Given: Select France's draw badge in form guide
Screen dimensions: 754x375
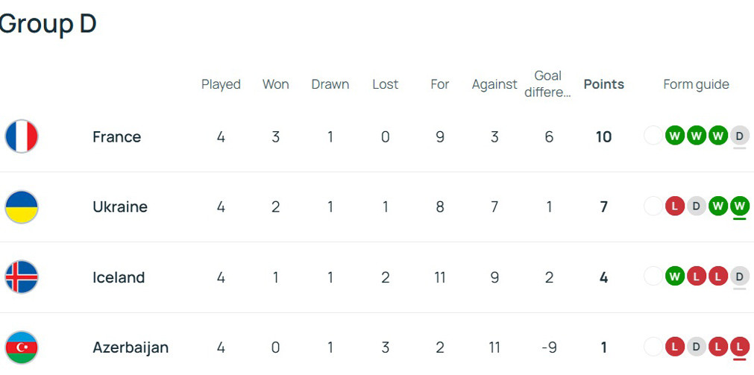Looking at the screenshot, I should [739, 136].
